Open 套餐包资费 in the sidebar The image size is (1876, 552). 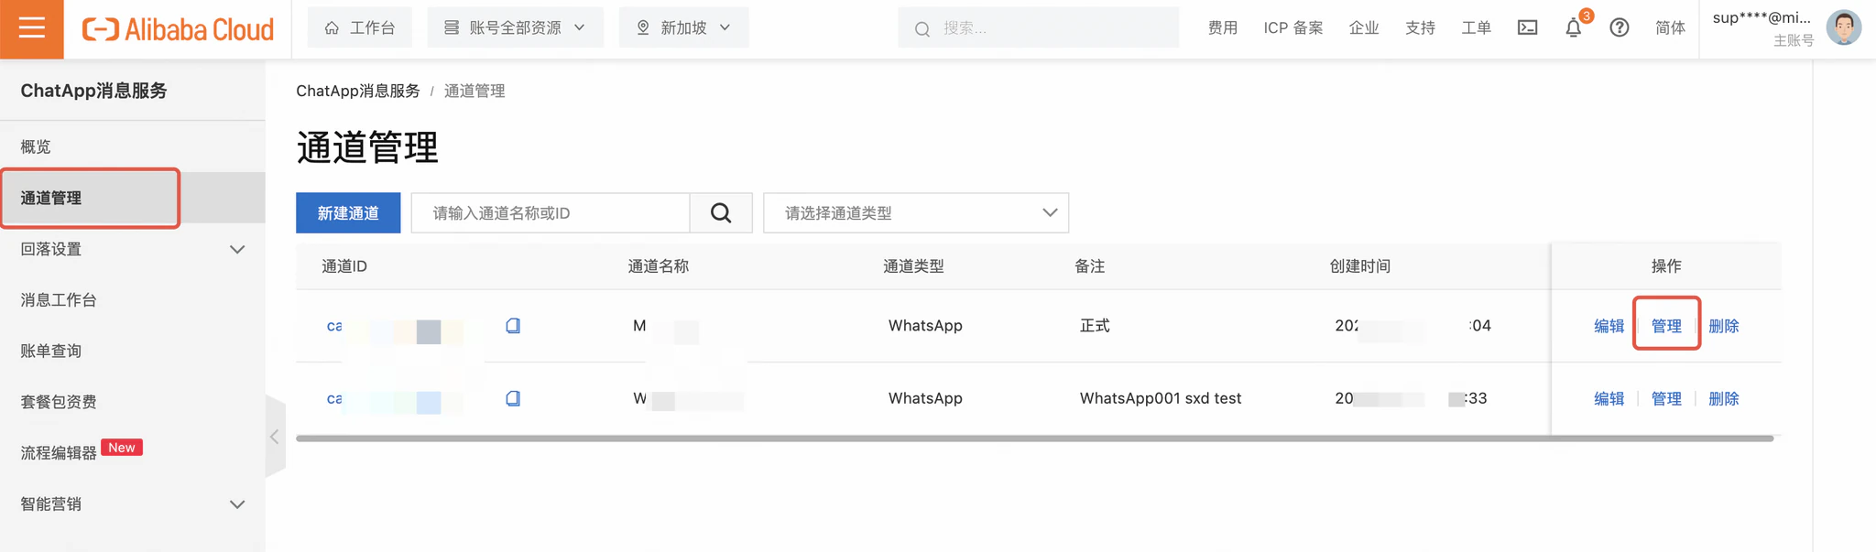click(x=59, y=402)
